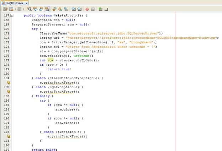Open the Back history dropdown arrow

(x=15, y=9)
